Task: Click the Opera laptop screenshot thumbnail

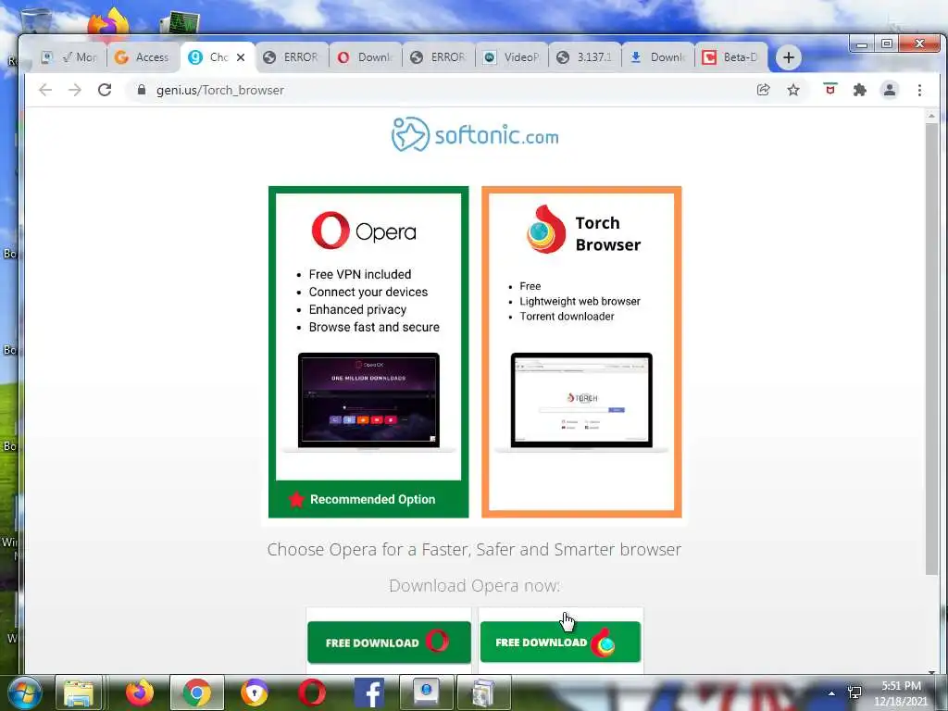Action: point(368,402)
